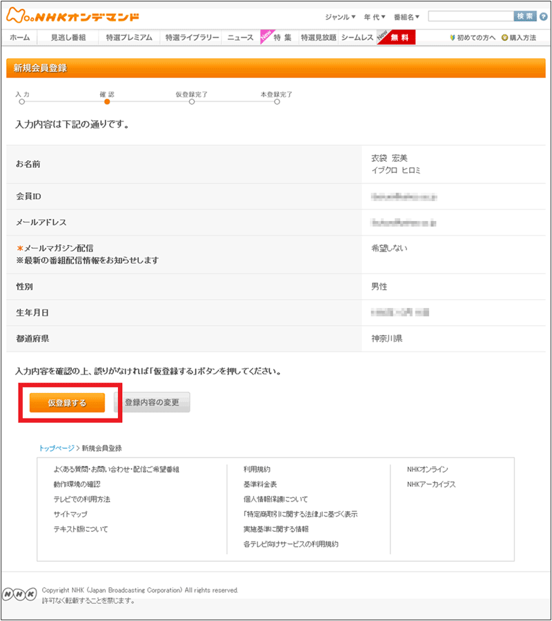This screenshot has width=552, height=621.
Task: Open NHKアーカイブス footer link
Action: coord(431,484)
